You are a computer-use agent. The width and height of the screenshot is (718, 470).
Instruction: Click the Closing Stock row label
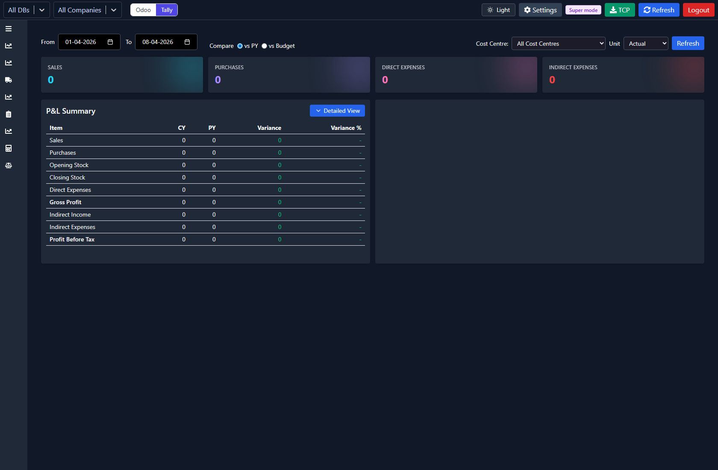point(67,177)
